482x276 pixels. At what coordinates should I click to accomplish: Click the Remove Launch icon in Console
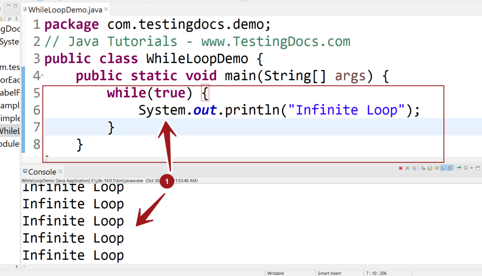[407, 168]
